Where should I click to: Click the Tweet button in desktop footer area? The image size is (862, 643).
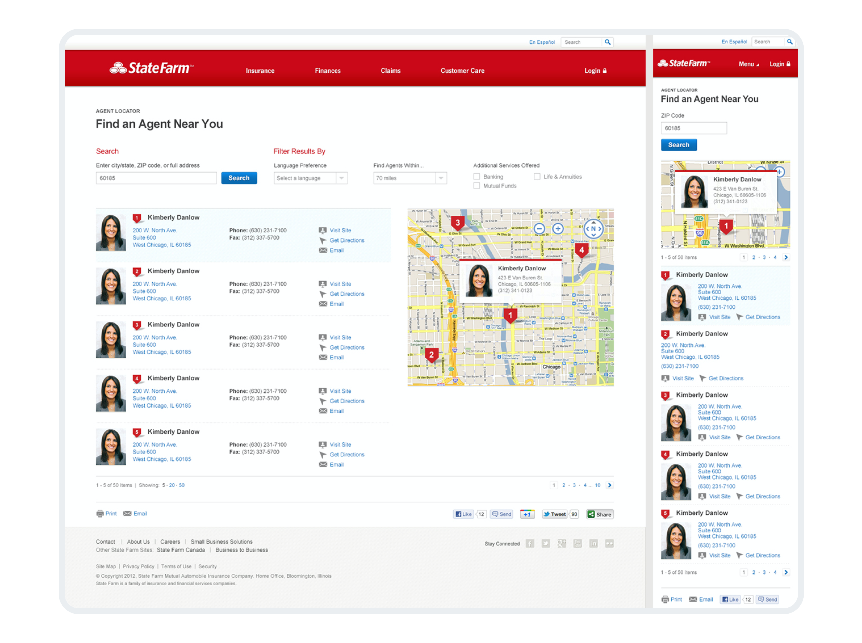tap(554, 514)
